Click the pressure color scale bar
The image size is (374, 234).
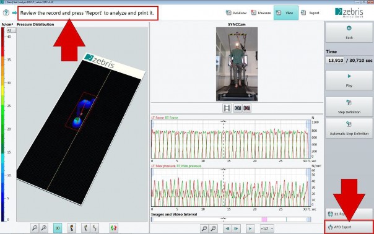2,124
